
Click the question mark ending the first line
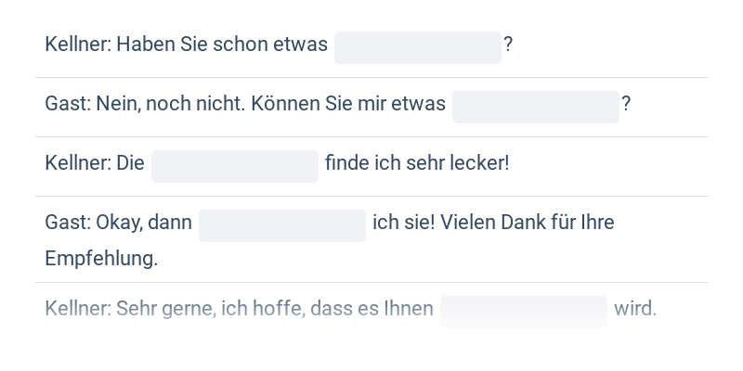(x=508, y=45)
